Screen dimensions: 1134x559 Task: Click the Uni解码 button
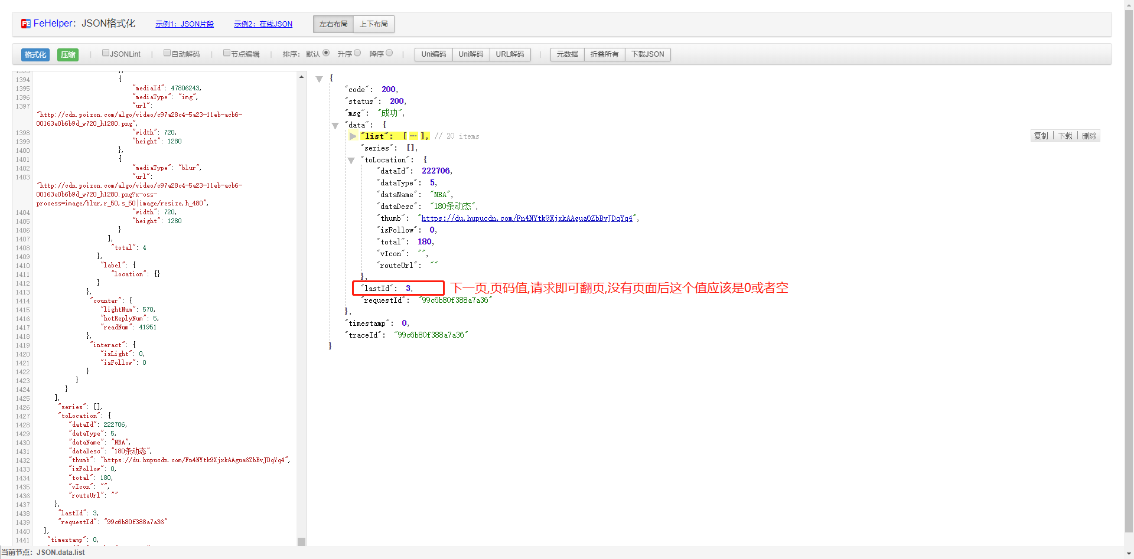(x=471, y=54)
